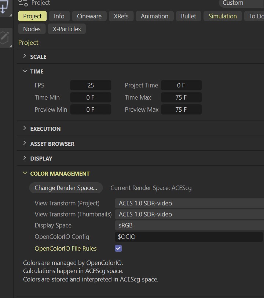This screenshot has height=298, width=264.
Task: Click the FPS value field
Action: tap(91, 85)
